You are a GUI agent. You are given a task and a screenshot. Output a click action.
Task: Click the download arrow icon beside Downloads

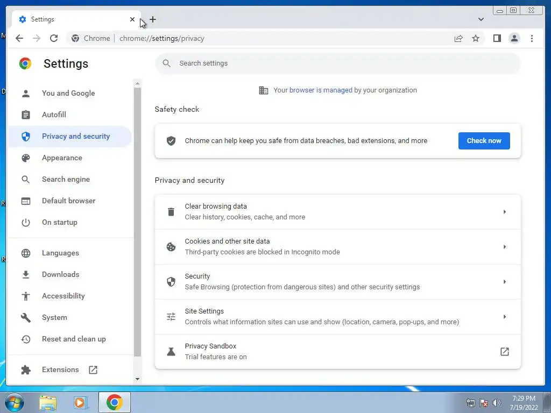pyautogui.click(x=26, y=274)
